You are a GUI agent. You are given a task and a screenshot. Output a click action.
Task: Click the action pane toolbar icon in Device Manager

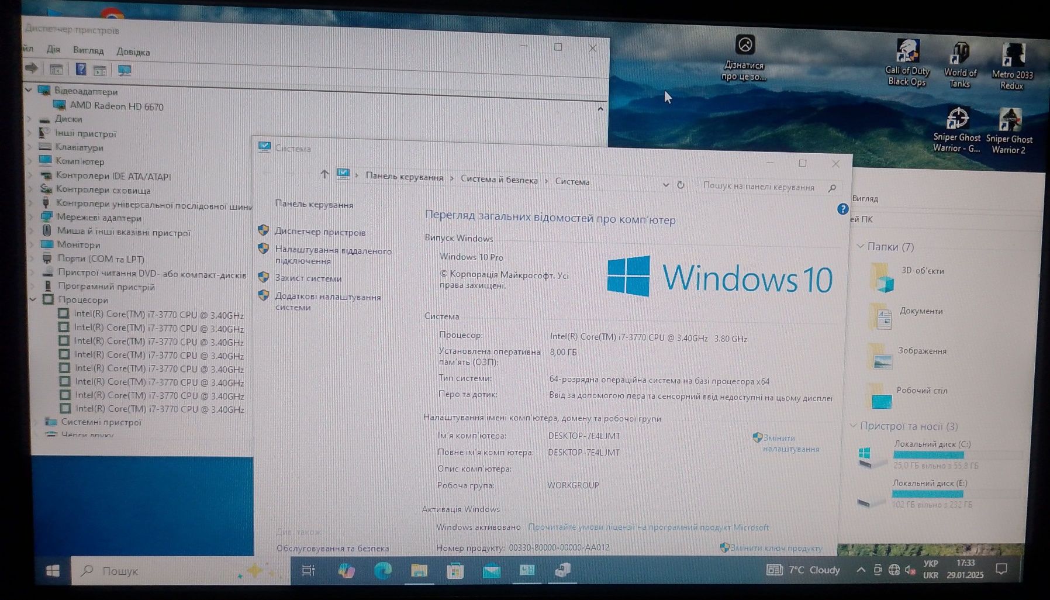click(x=100, y=71)
